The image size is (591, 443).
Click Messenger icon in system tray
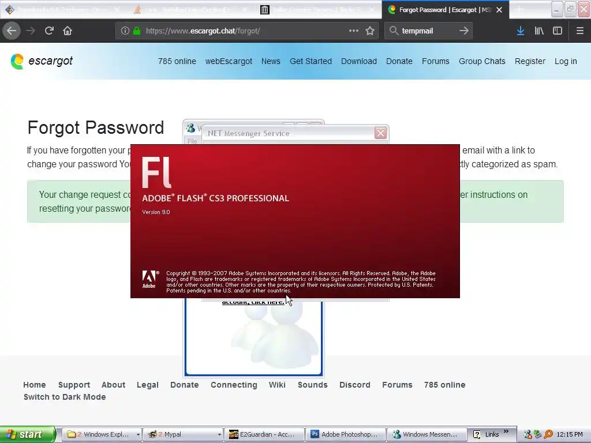point(528,434)
